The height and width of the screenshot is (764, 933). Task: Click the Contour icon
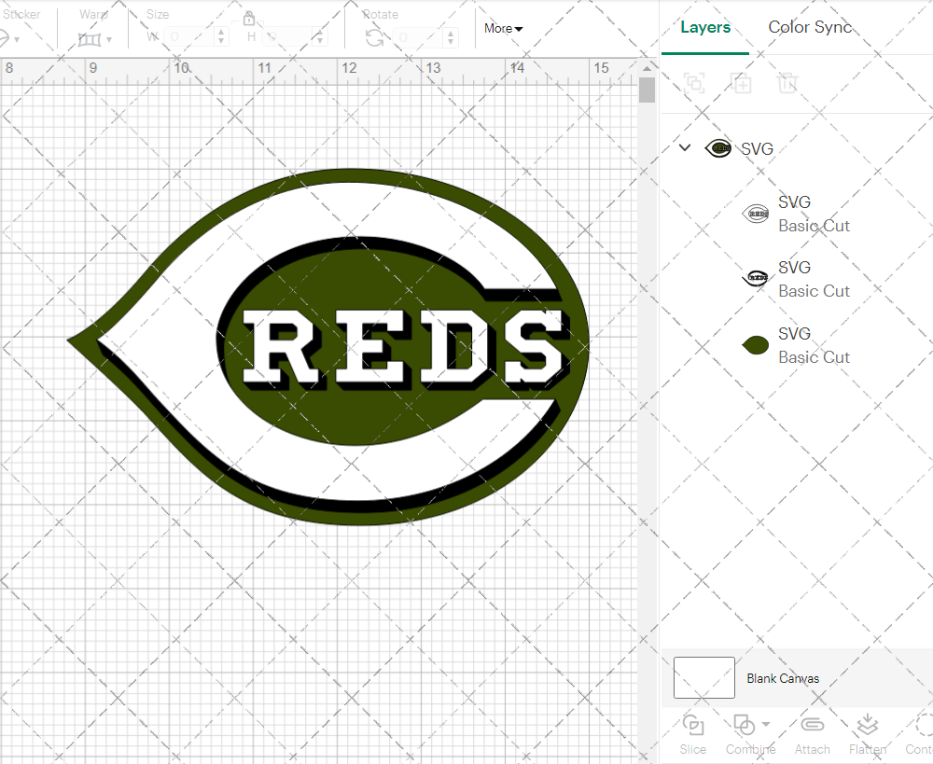924,726
